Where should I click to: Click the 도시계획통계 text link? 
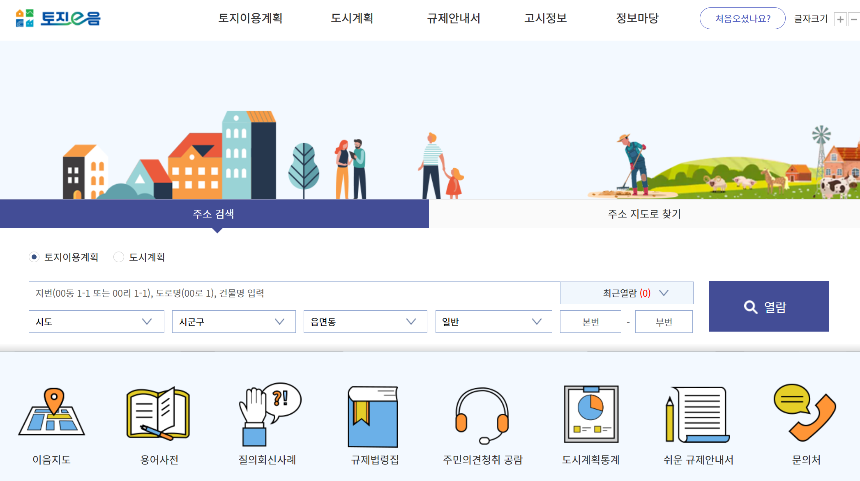click(590, 460)
